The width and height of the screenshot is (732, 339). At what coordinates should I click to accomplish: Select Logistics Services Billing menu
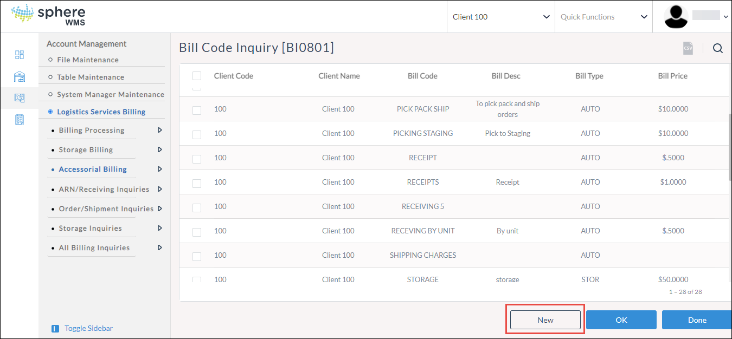101,112
